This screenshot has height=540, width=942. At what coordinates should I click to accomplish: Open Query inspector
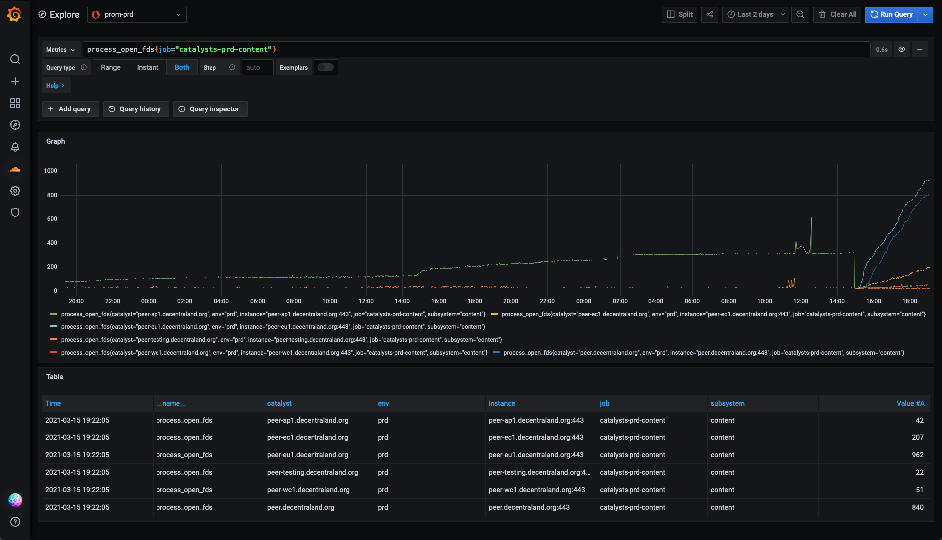point(210,109)
